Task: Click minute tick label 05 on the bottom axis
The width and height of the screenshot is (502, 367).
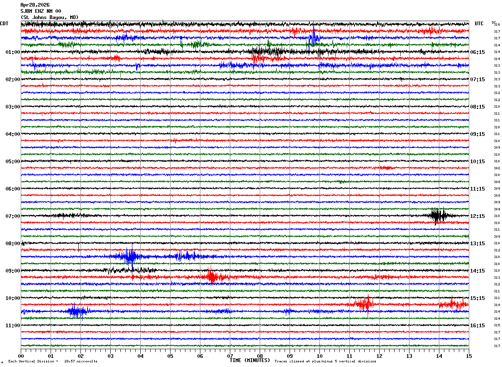Action: click(x=170, y=356)
